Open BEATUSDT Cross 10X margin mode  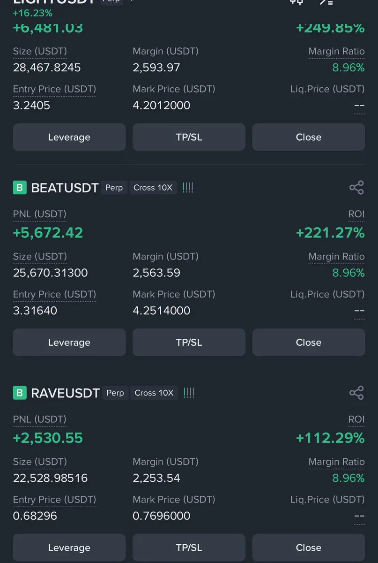pyautogui.click(x=153, y=188)
